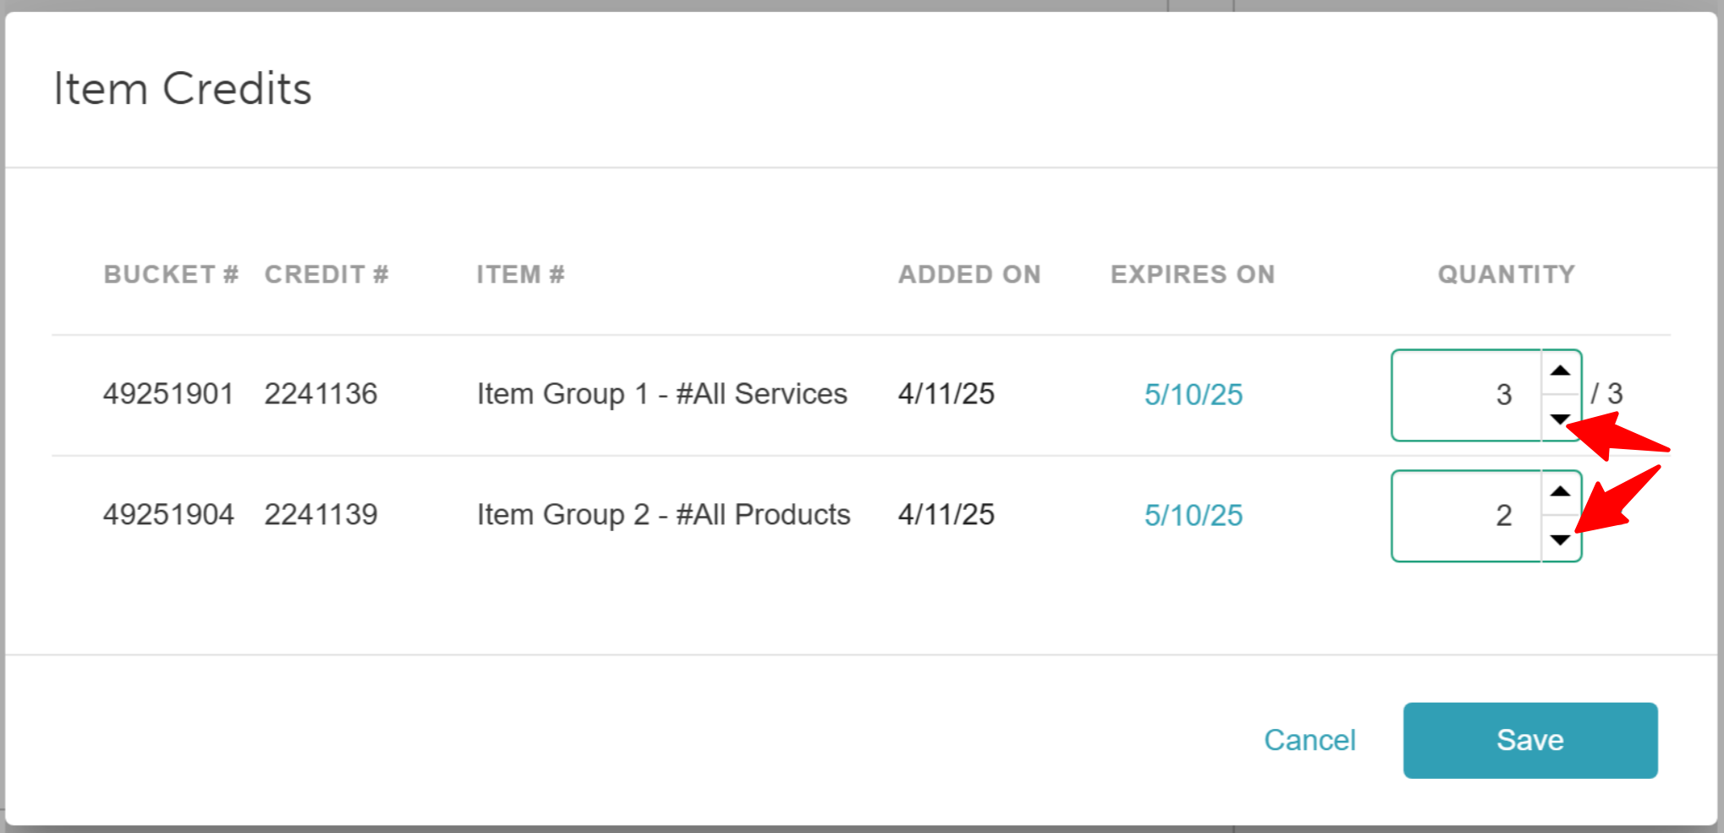
Task: Save the item credits changes
Action: [x=1529, y=740]
